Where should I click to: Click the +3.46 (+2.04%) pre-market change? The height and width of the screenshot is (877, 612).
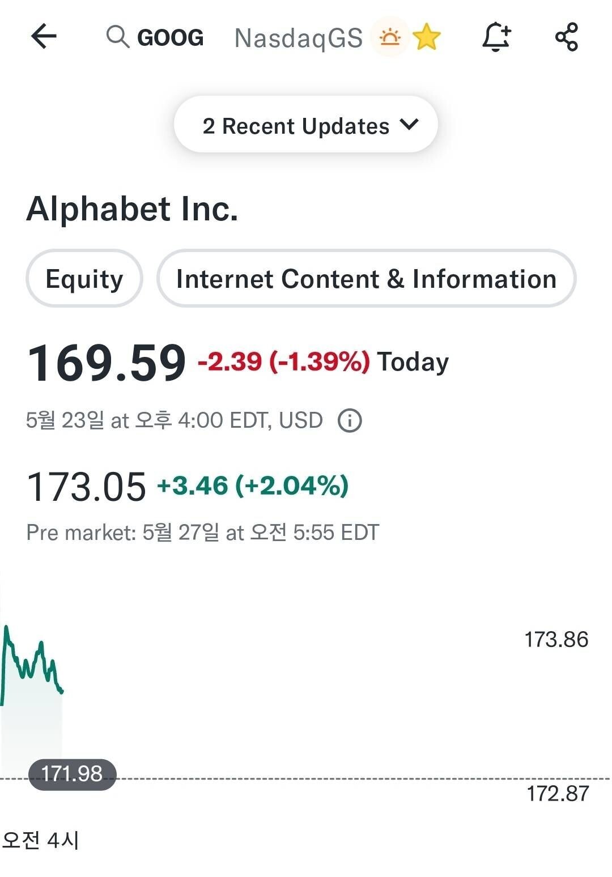coord(253,486)
